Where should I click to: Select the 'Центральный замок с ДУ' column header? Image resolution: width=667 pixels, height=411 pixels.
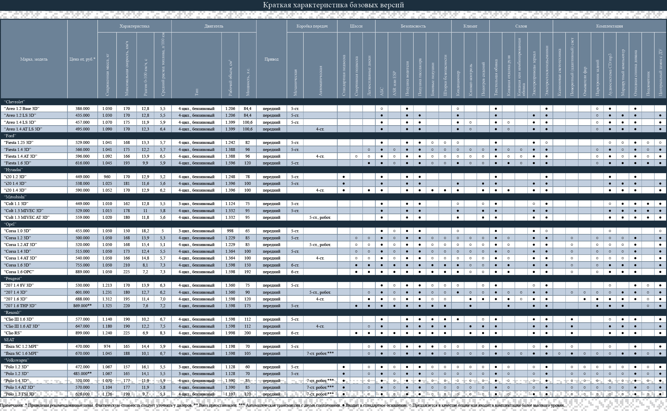click(x=660, y=65)
